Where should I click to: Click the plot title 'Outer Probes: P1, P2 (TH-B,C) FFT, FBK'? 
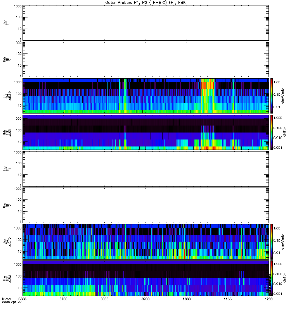coord(145,3)
